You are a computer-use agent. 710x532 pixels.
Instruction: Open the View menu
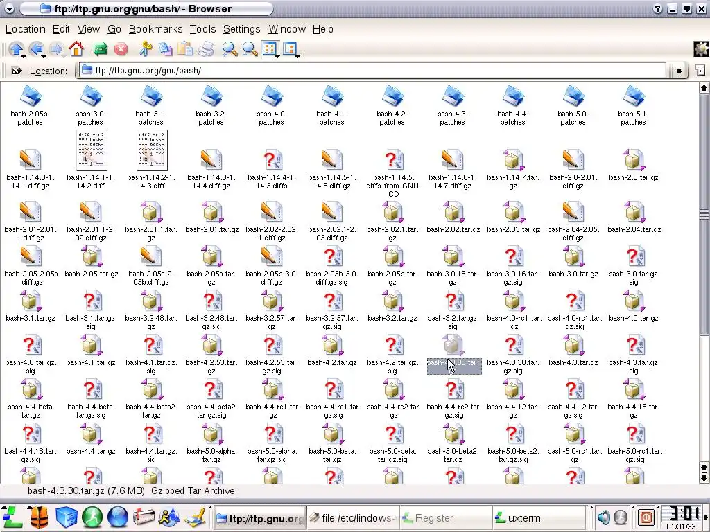click(x=88, y=29)
